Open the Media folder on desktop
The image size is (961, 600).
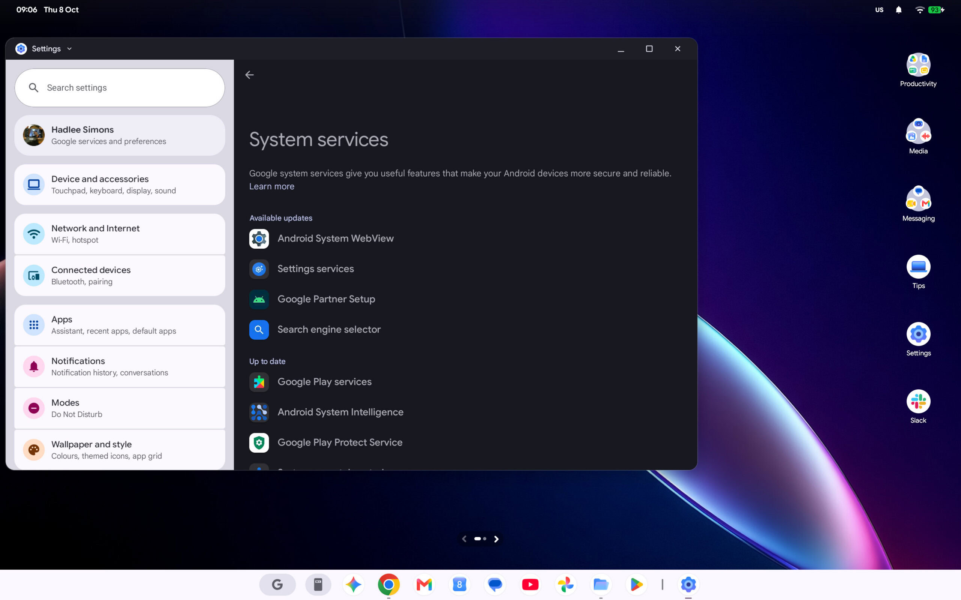[918, 137]
